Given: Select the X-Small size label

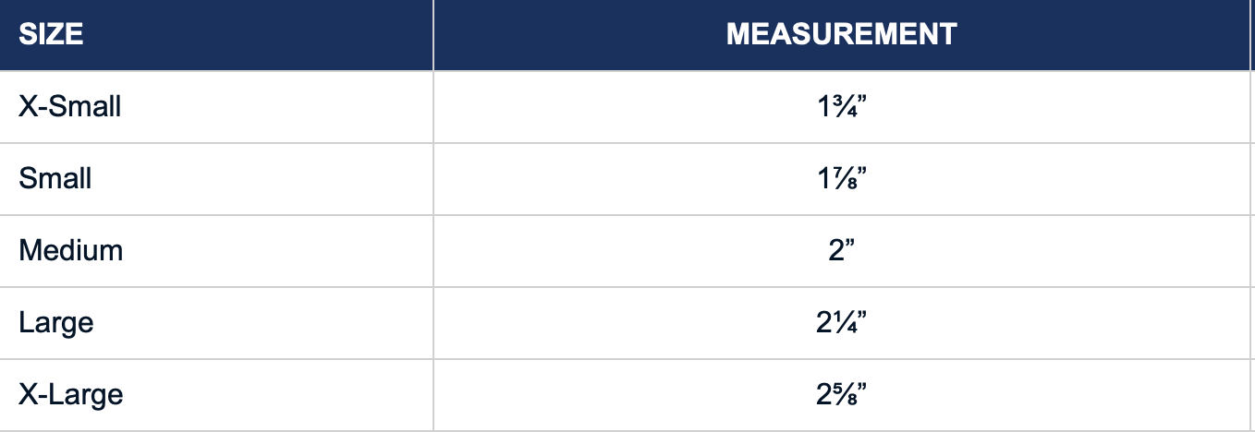Looking at the screenshot, I should coord(69,106).
